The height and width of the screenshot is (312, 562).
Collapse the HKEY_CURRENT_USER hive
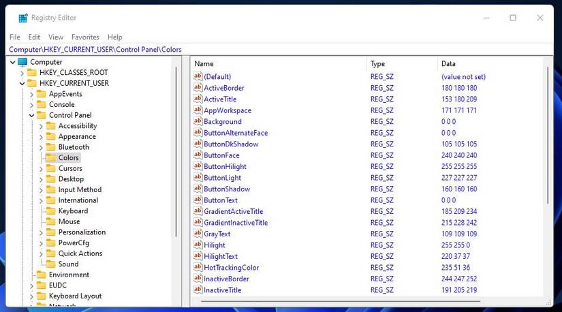coord(22,84)
